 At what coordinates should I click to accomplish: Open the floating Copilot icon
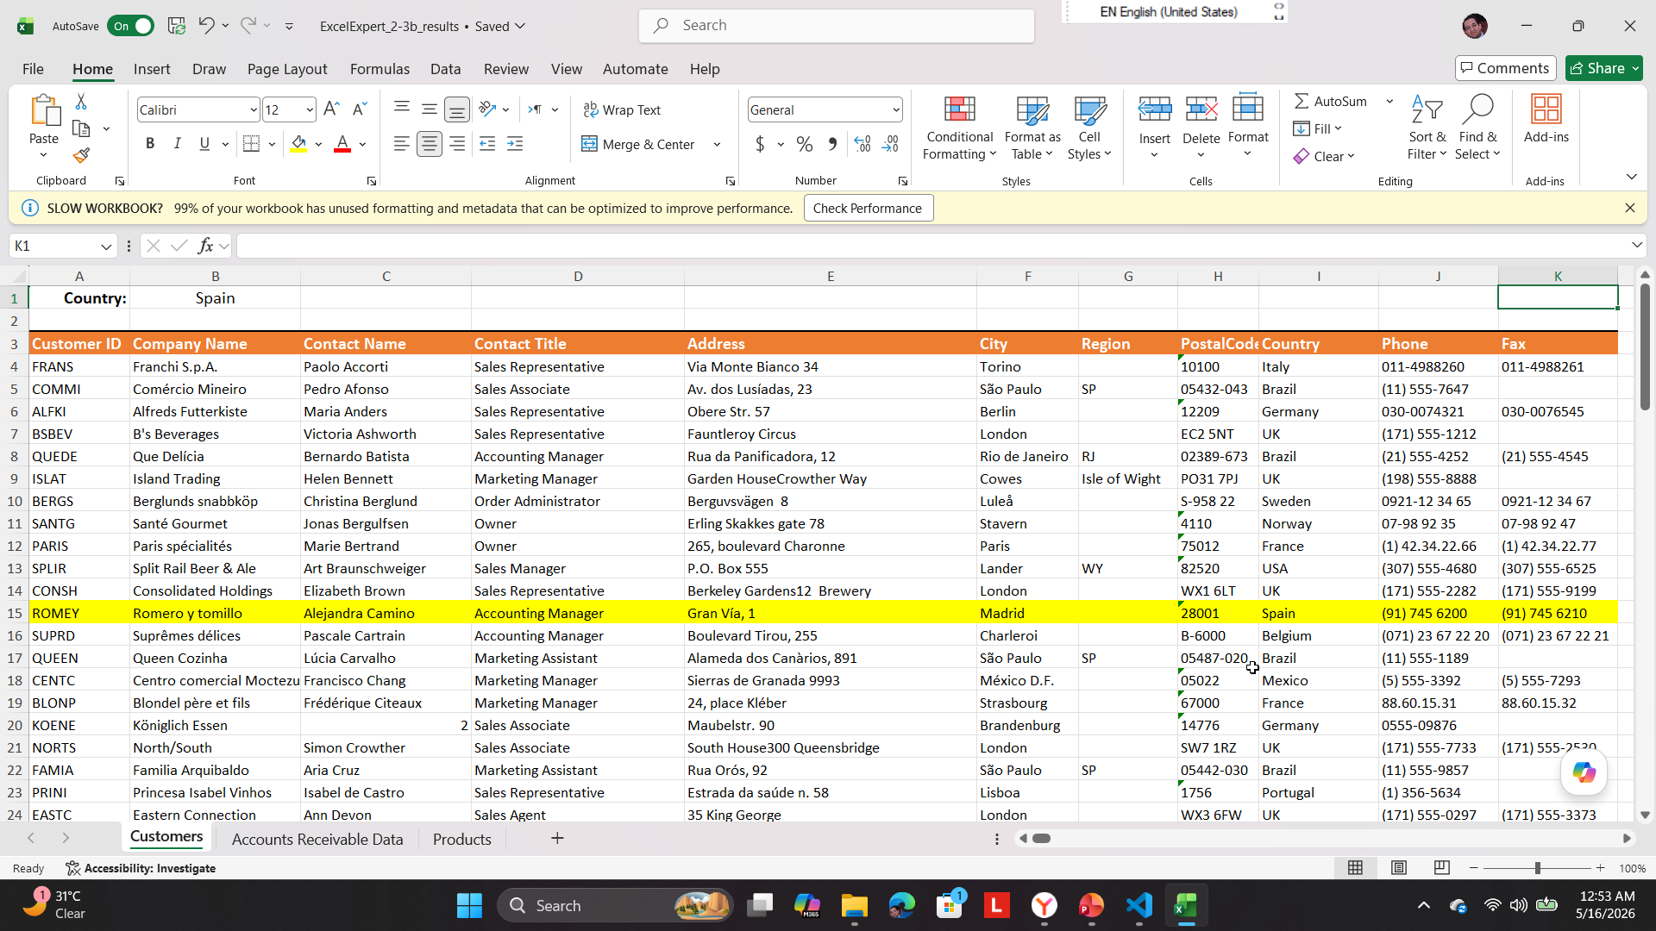pos(1584,772)
